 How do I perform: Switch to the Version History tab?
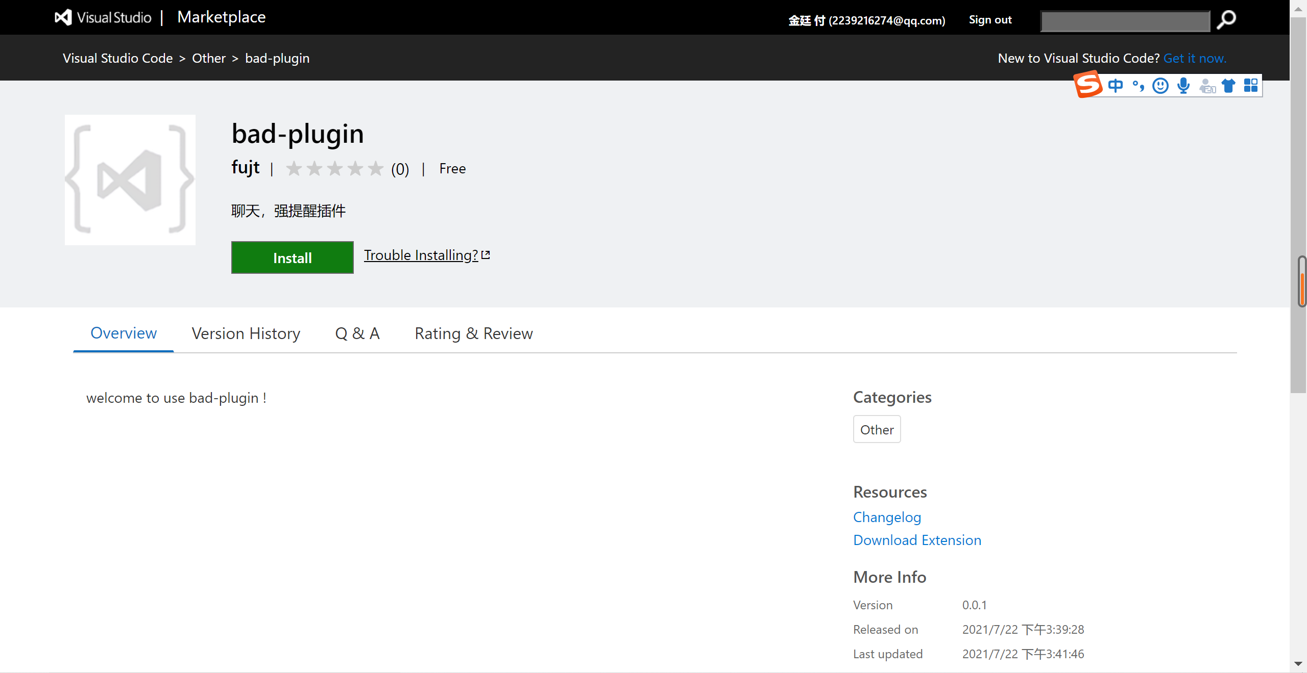pos(246,333)
